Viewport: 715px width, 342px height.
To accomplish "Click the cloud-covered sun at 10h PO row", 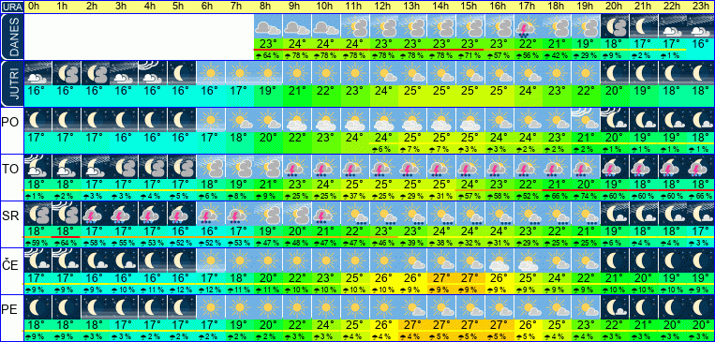I will tap(325, 120).
